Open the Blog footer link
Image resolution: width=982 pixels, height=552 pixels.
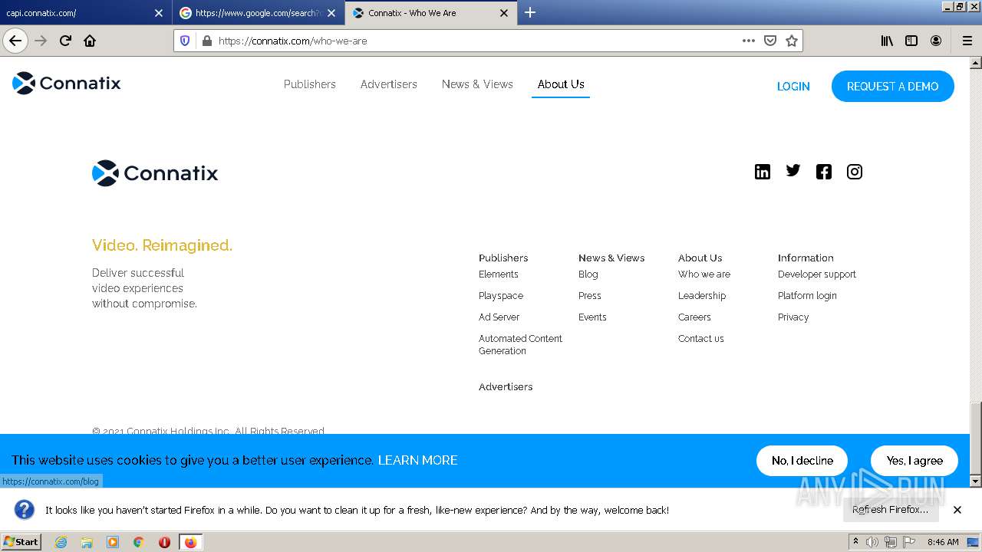tap(588, 274)
